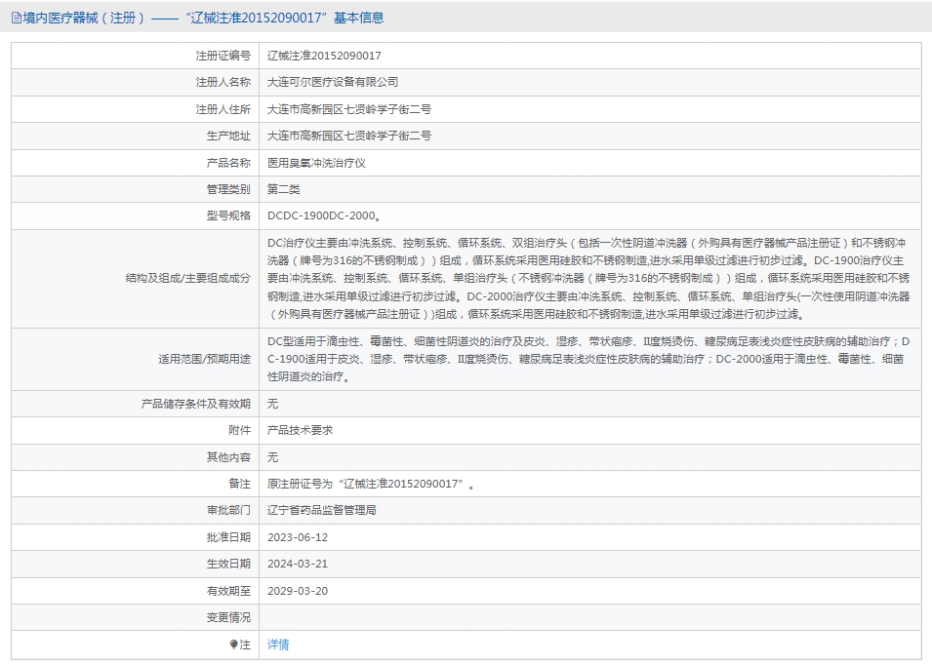
Task: Select registration number 辽械注准20152090017 in the first row
Action: [324, 56]
